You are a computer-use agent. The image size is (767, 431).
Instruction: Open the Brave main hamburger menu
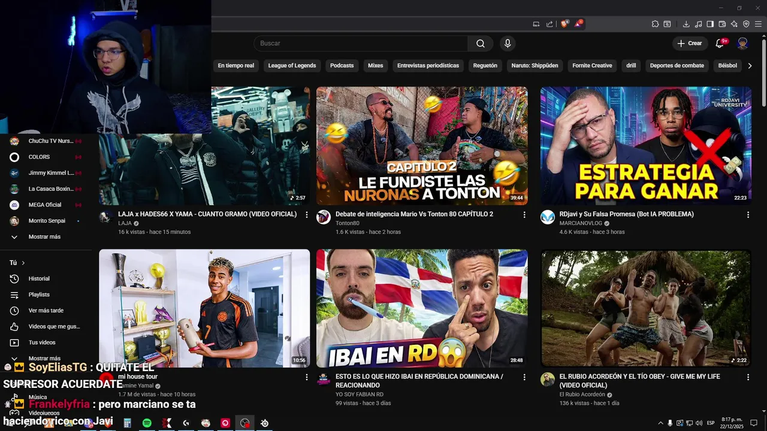tap(757, 24)
